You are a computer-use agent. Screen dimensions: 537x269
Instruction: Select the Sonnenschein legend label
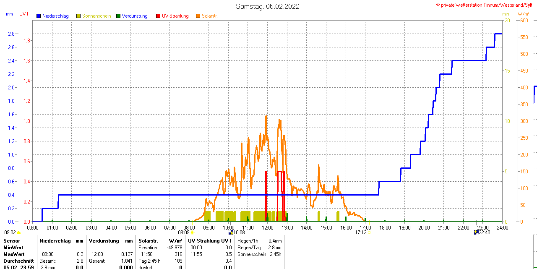pyautogui.click(x=96, y=16)
